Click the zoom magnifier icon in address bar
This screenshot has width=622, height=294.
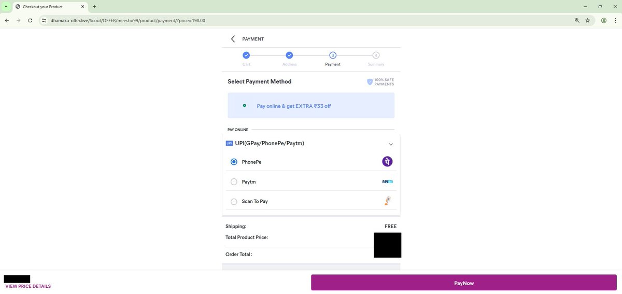coord(577,20)
